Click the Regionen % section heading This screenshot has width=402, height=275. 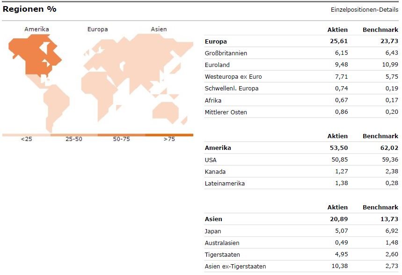[29, 9]
